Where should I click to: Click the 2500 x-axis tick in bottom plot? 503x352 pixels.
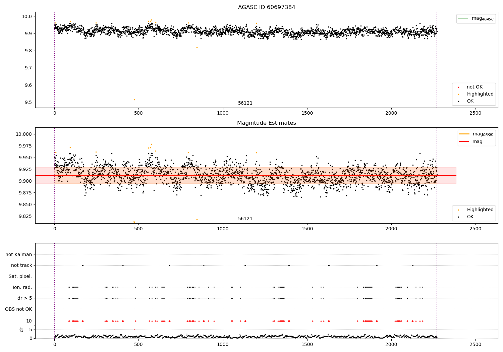pyautogui.click(x=476, y=345)
